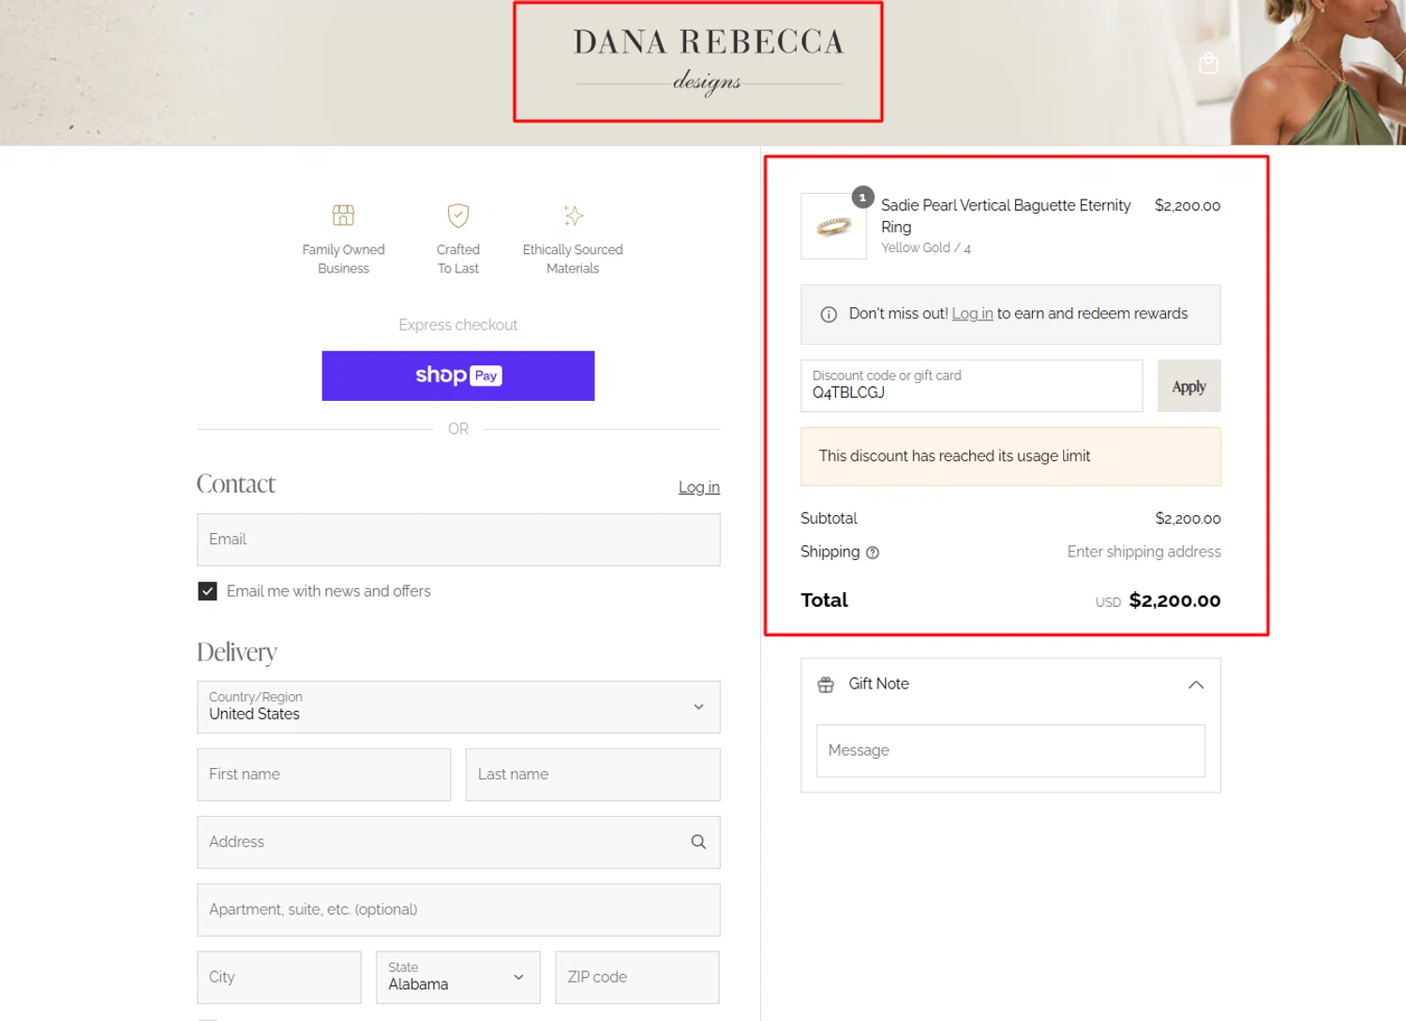Viewport: 1406px width, 1021px height.
Task: Click the Gift Note gift box icon
Action: pos(826,685)
